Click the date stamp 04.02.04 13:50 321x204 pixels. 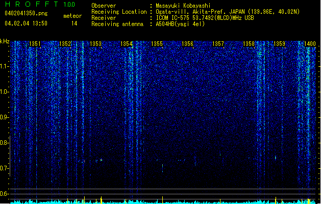click(26, 23)
